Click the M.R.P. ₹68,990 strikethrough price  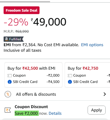16,32
